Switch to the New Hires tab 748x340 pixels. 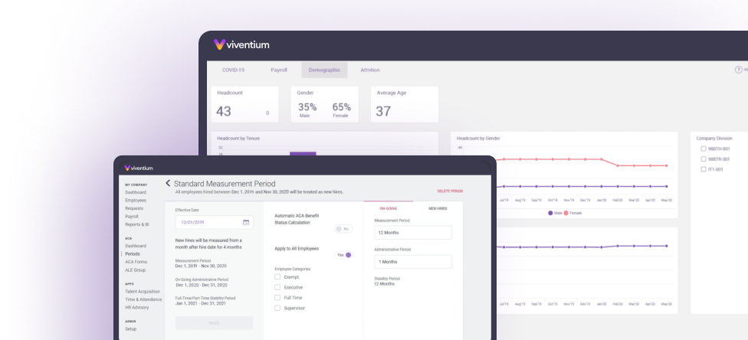(438, 208)
